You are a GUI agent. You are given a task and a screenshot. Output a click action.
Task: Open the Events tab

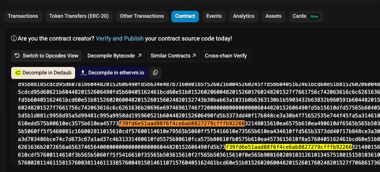214,16
